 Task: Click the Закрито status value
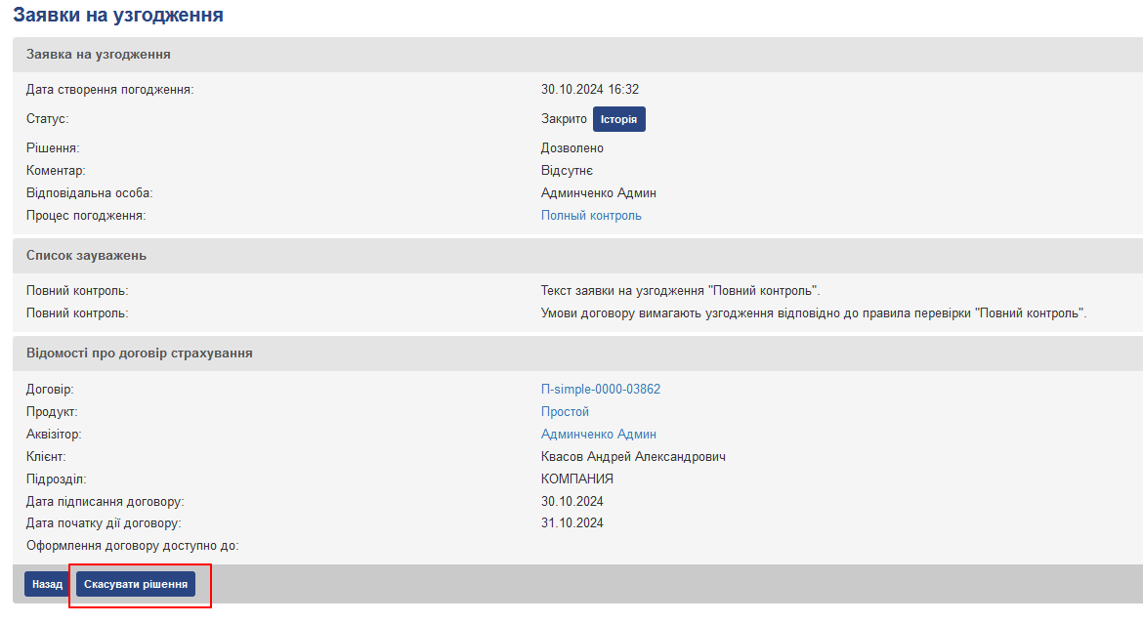coord(564,119)
